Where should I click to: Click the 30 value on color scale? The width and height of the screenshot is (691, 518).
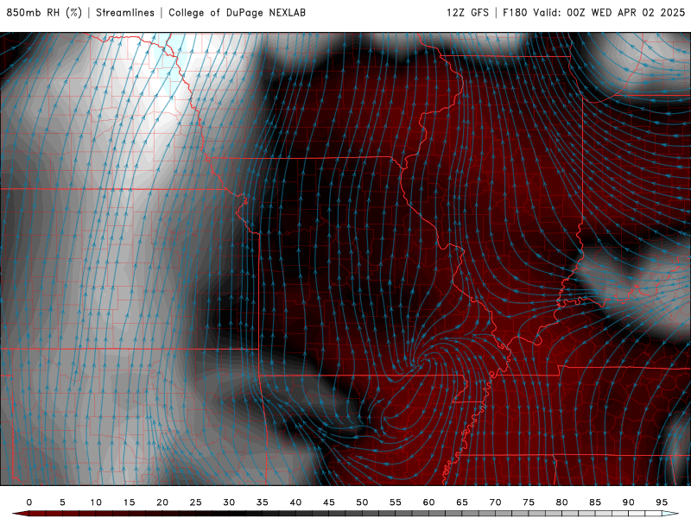[229, 502]
